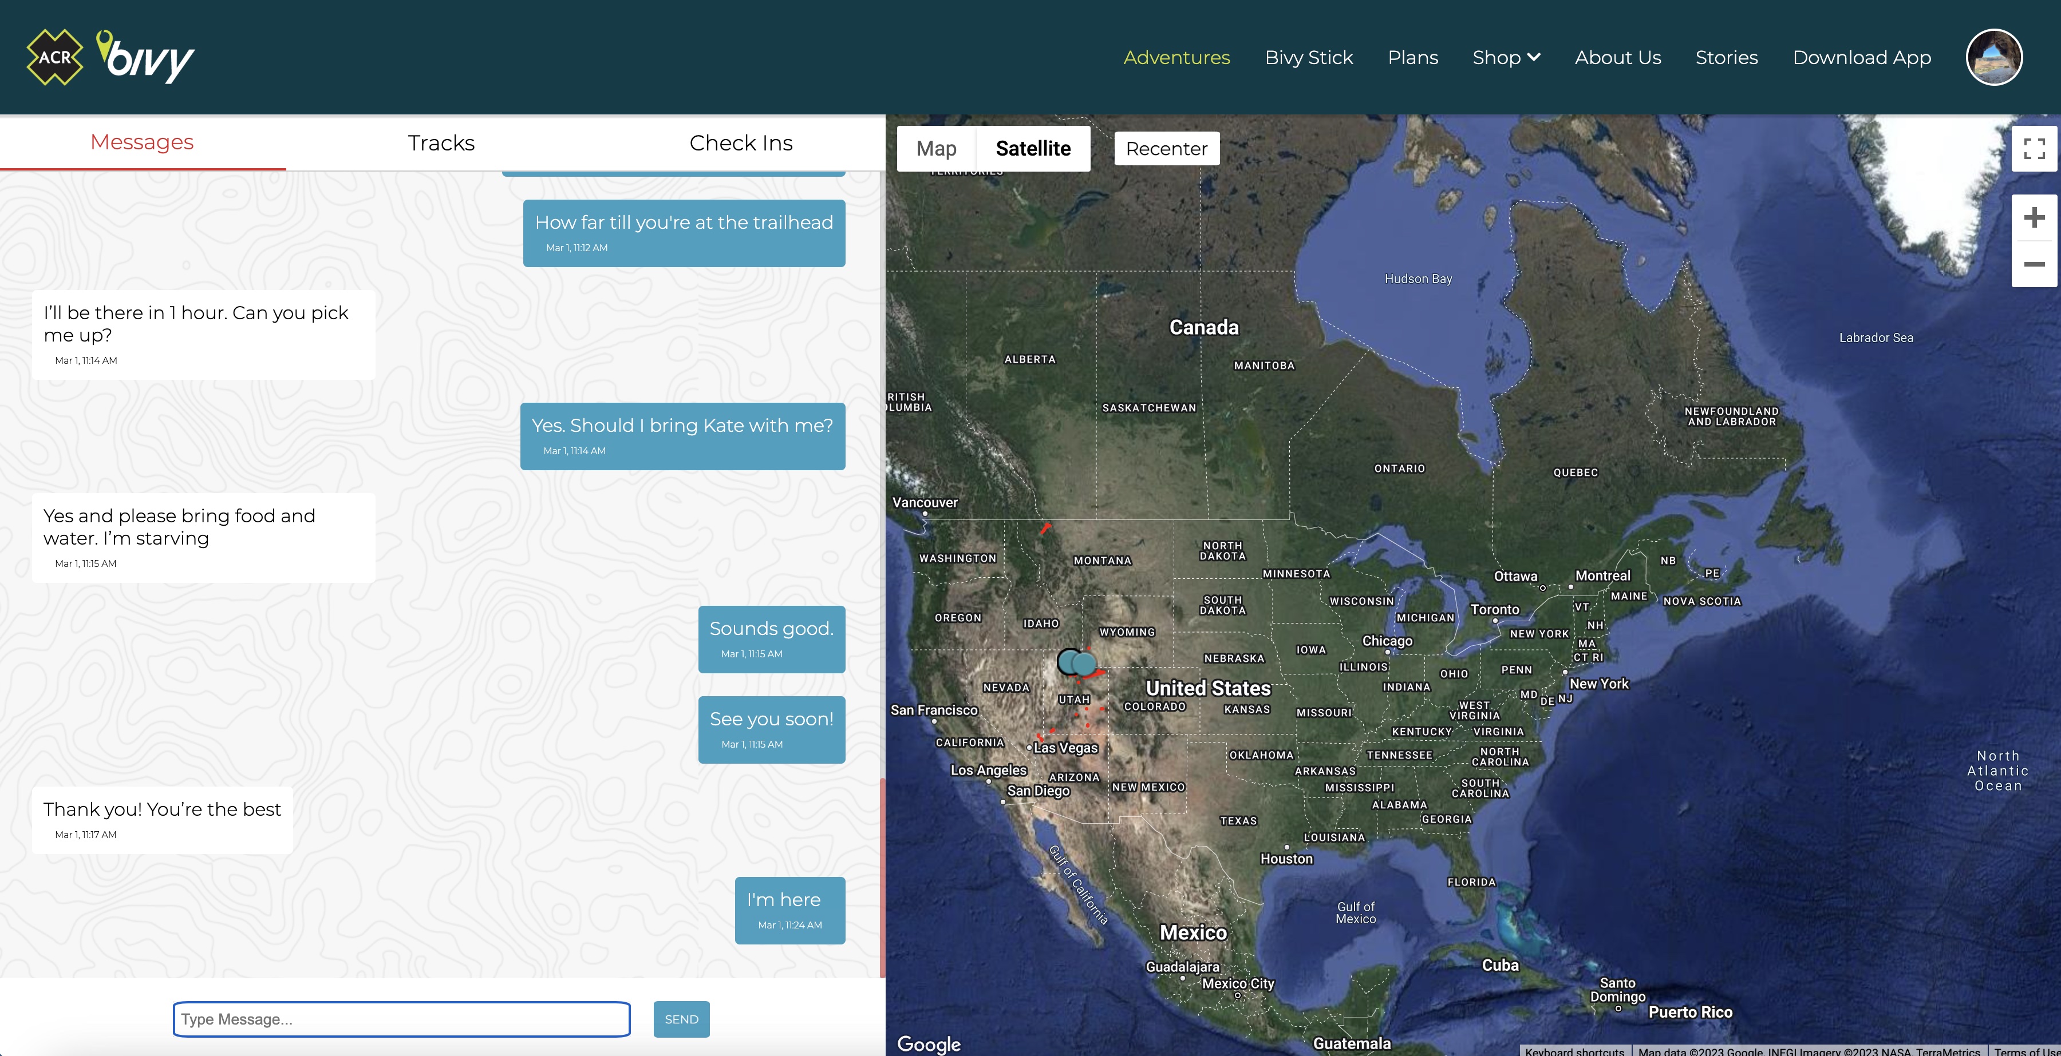2061x1056 pixels.
Task: Click the Google logo on map
Action: click(x=929, y=1043)
